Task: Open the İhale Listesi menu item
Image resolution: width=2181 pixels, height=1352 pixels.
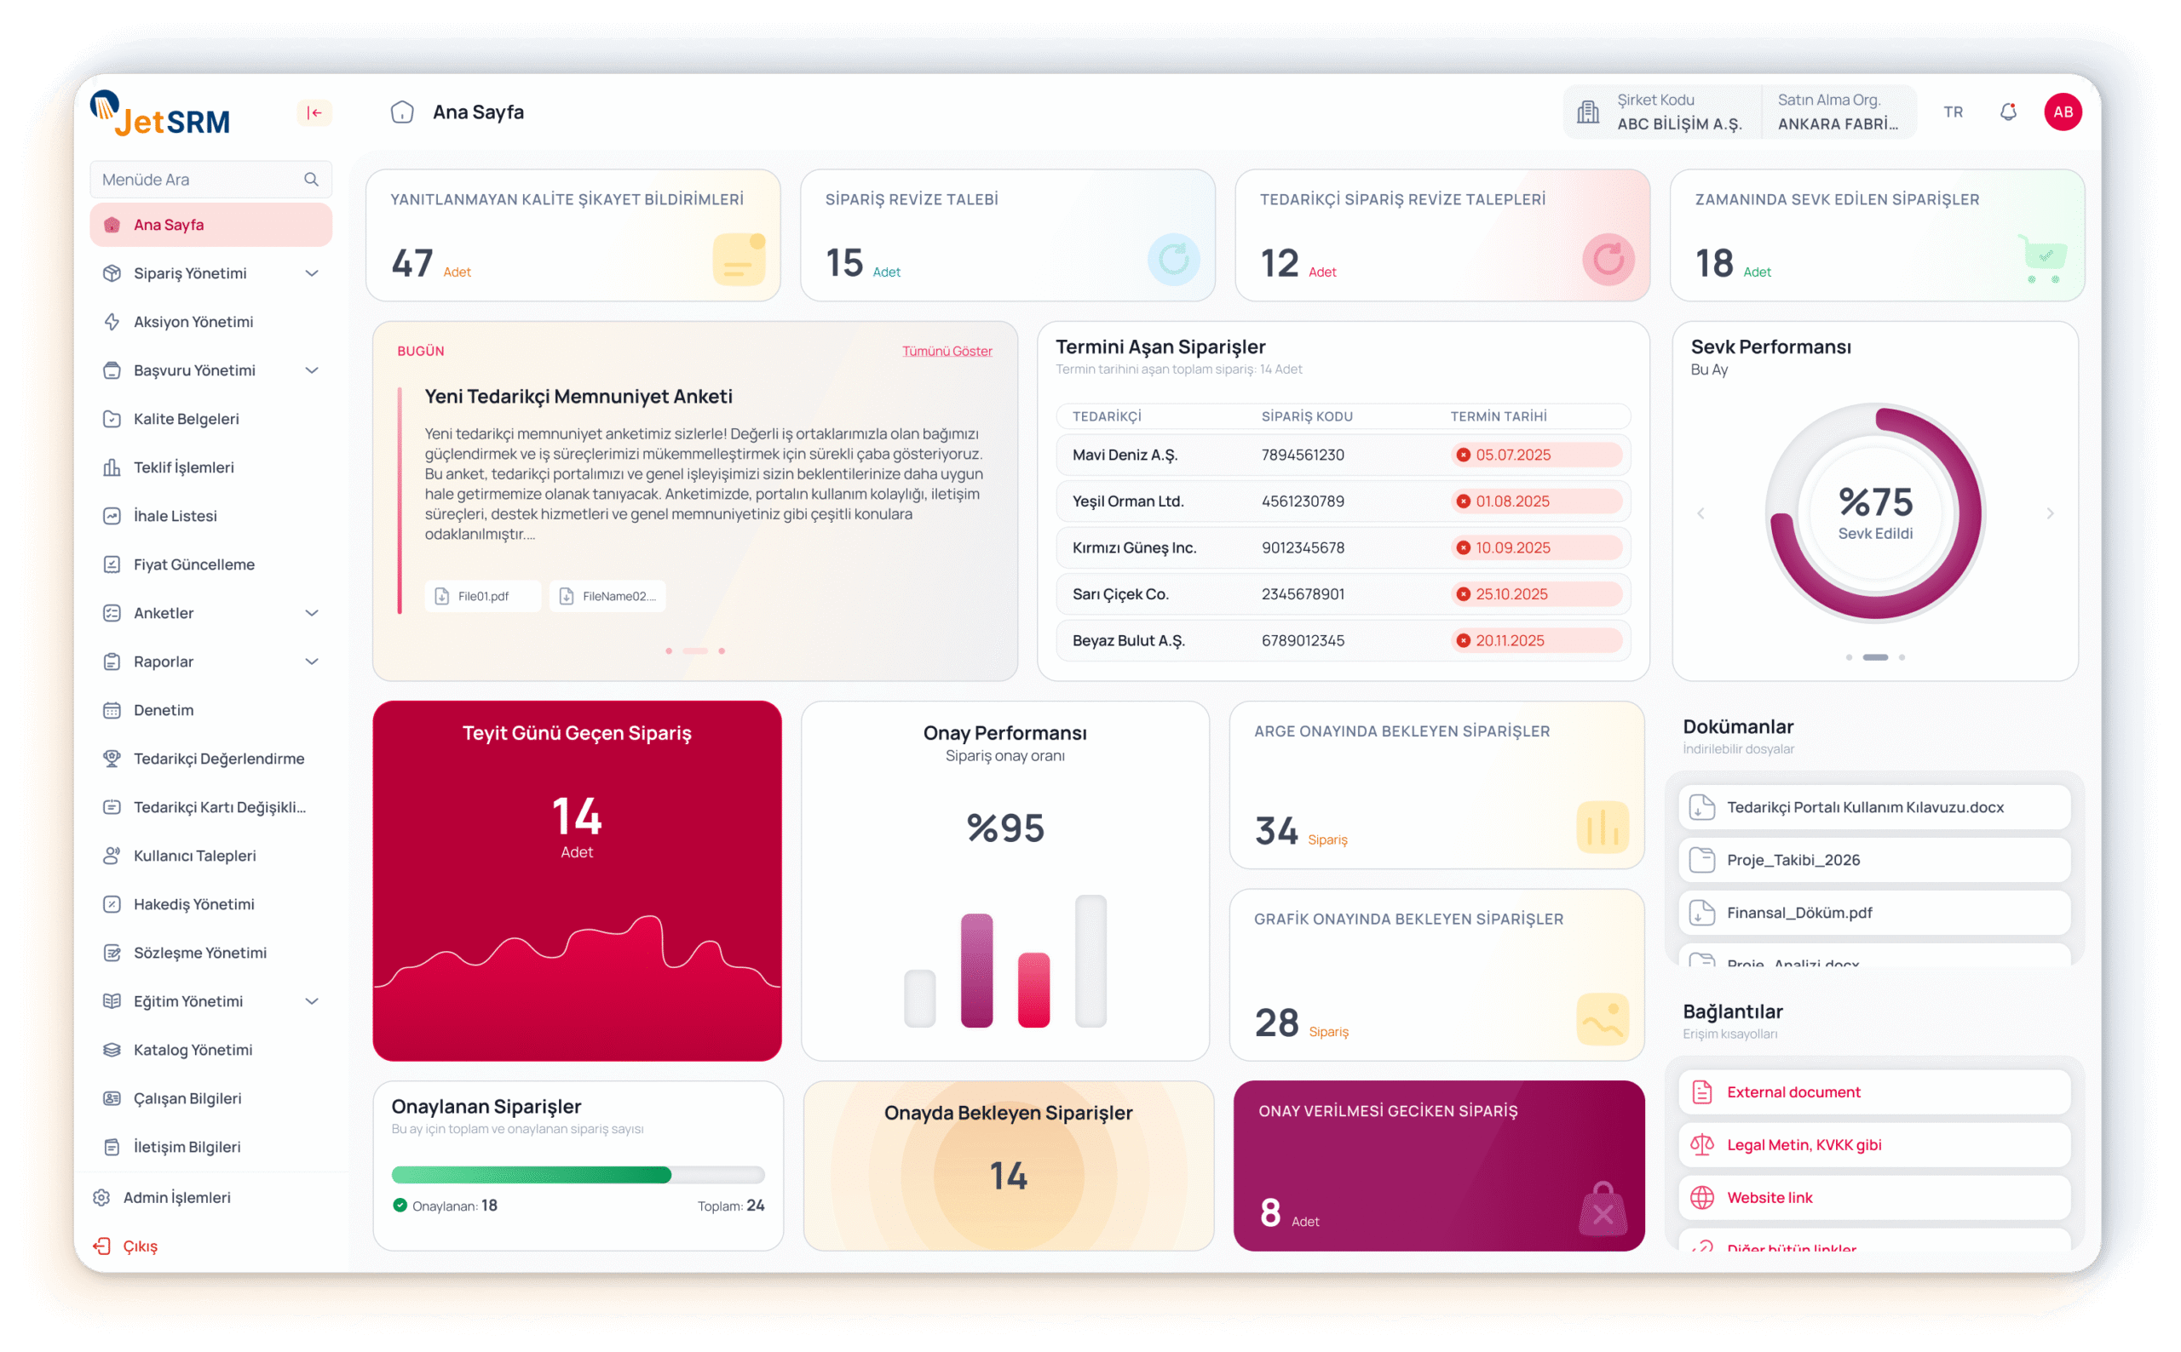Action: pyautogui.click(x=176, y=516)
